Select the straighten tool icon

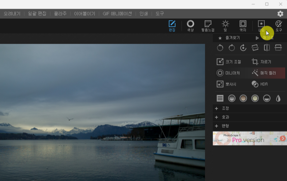(255, 48)
